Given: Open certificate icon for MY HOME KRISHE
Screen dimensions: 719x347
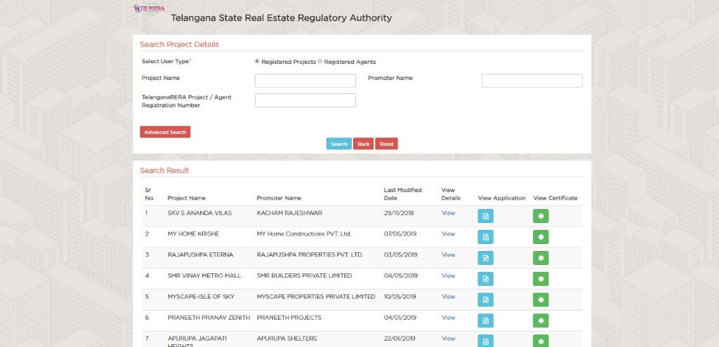Looking at the screenshot, I should [x=540, y=237].
